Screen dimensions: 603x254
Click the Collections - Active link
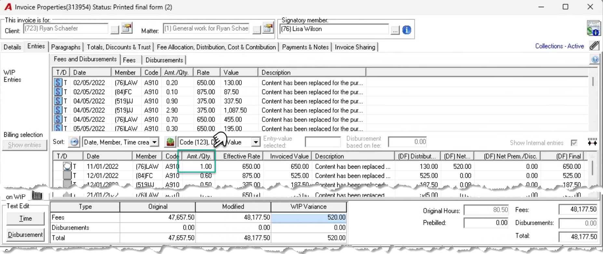tap(559, 46)
